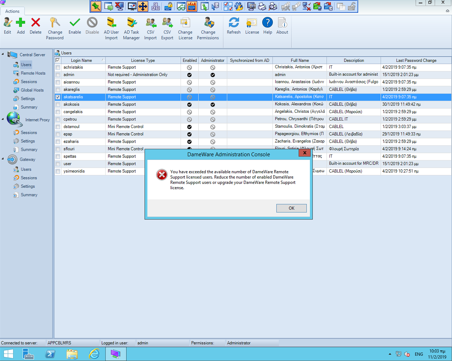Click the Windows Start button
Viewport: 452px width, 361px height.
pyautogui.click(x=8, y=354)
